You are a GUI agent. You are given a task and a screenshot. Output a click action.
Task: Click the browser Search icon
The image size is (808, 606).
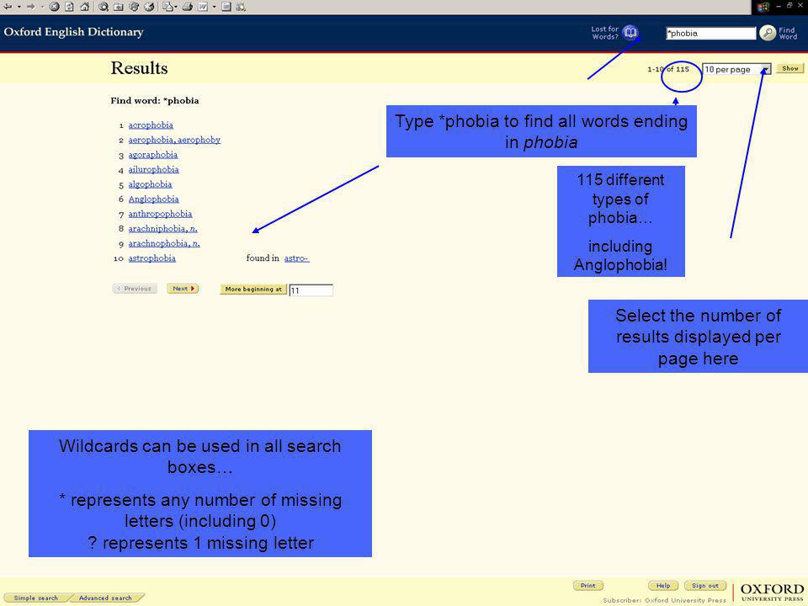(103, 7)
